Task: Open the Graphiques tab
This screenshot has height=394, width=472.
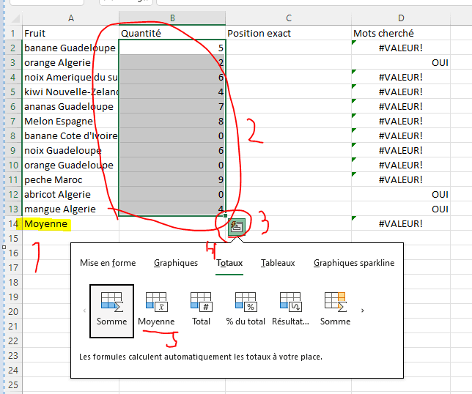Action: click(x=176, y=263)
